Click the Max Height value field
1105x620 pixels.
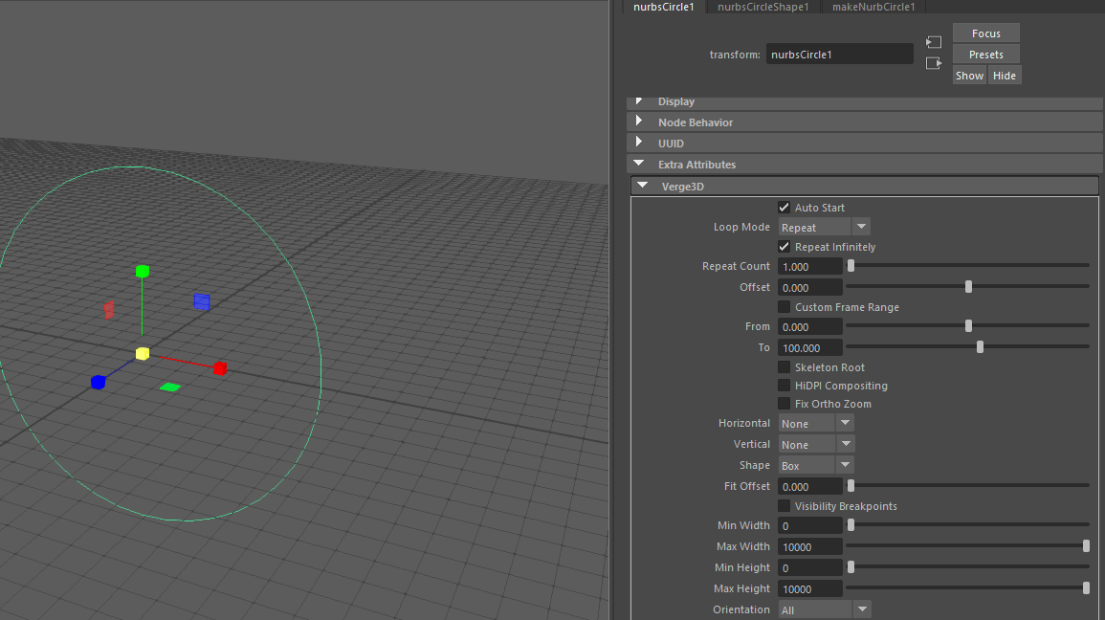tap(809, 589)
